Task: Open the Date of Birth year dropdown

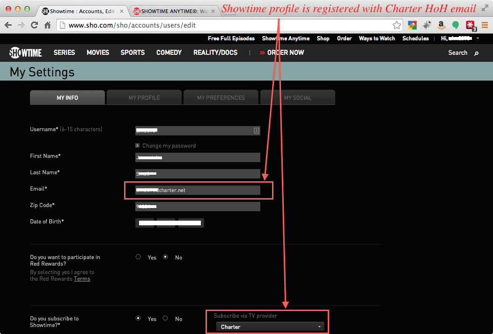Action: pyautogui.click(x=191, y=223)
